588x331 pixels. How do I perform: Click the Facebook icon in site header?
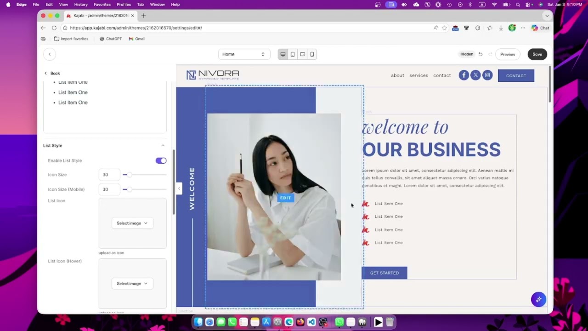pyautogui.click(x=464, y=75)
